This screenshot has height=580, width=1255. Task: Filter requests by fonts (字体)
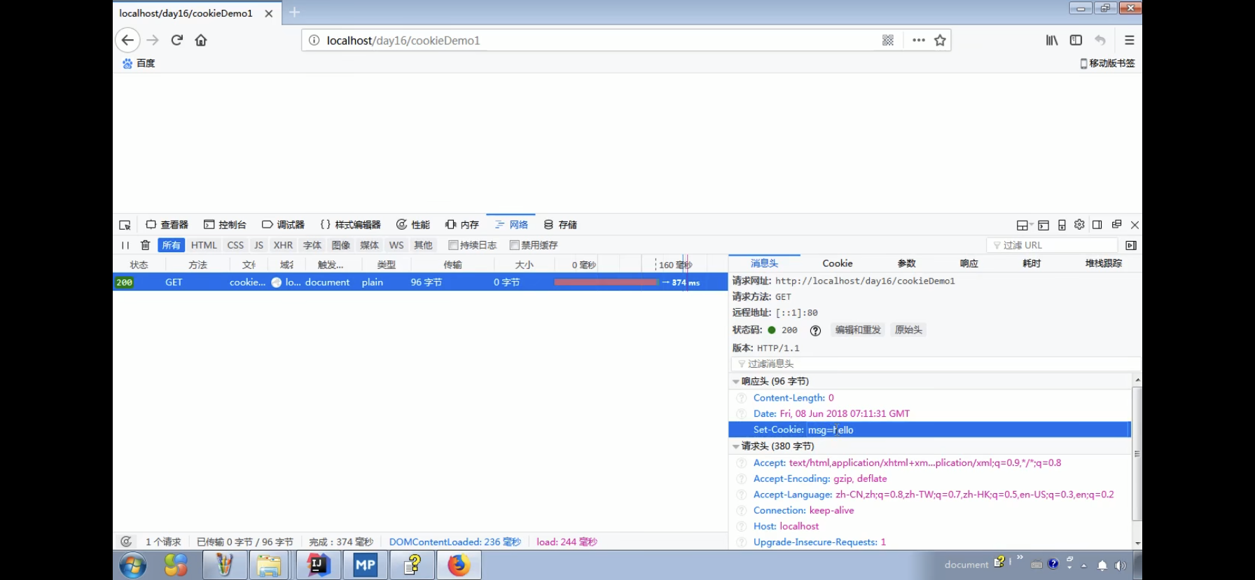pyautogui.click(x=312, y=245)
